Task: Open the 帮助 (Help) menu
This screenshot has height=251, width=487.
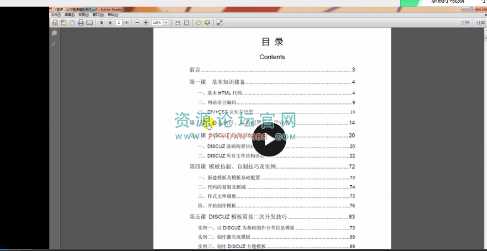Action: pyautogui.click(x=113, y=14)
